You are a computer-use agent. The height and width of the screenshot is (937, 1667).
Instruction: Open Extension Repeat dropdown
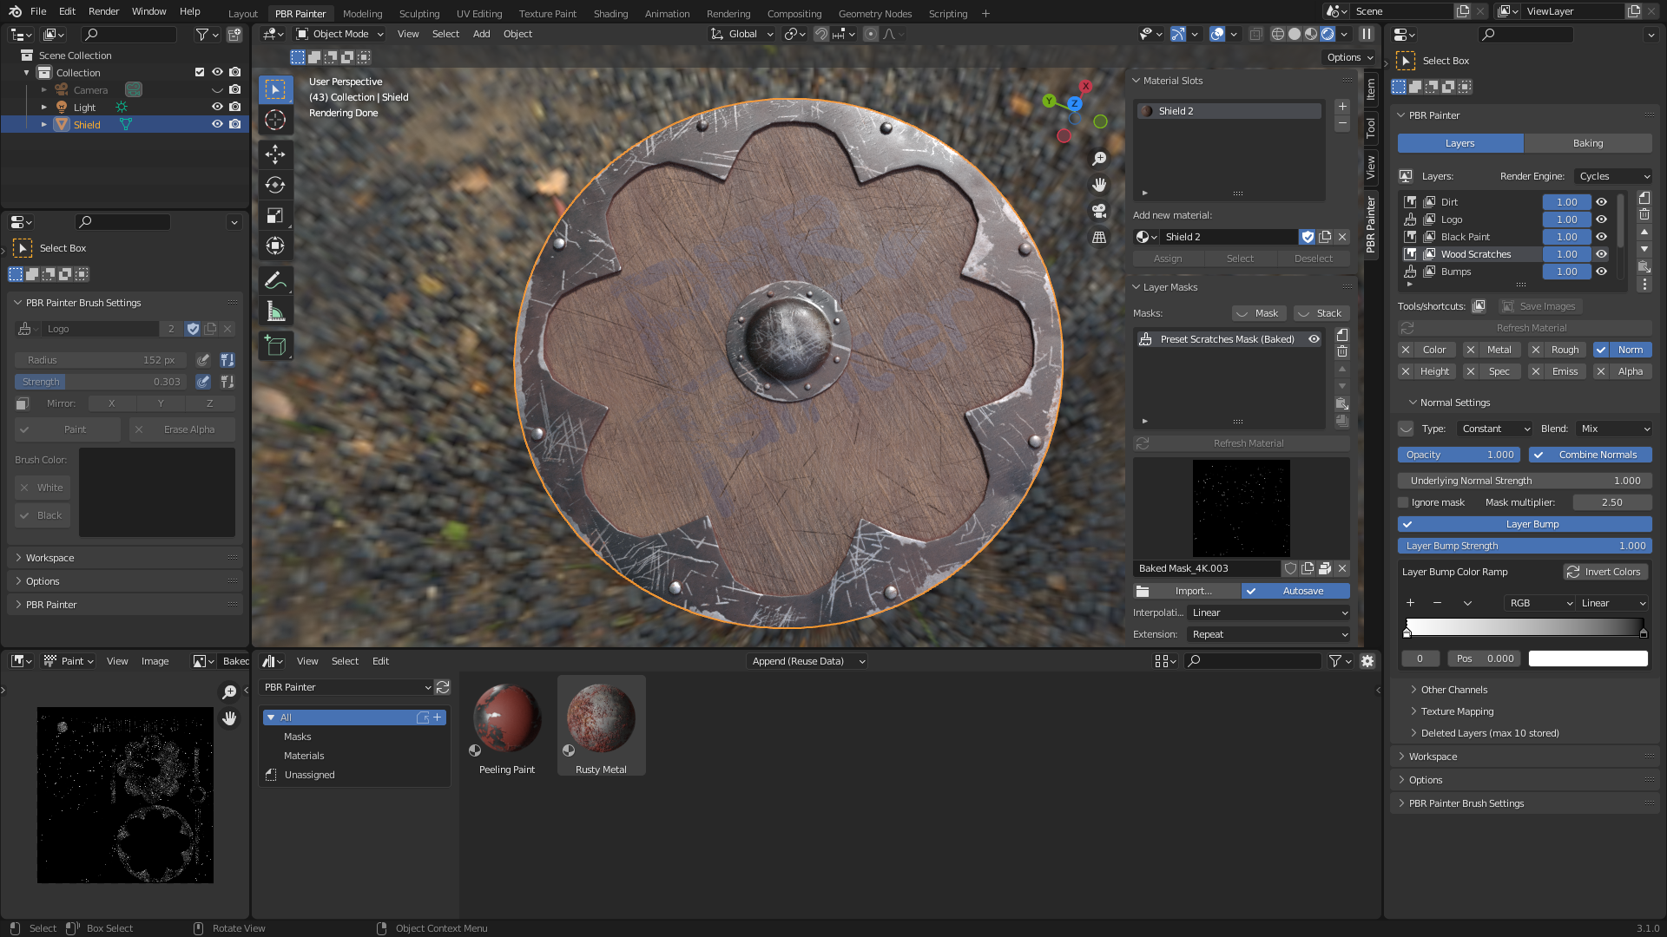pos(1268,634)
